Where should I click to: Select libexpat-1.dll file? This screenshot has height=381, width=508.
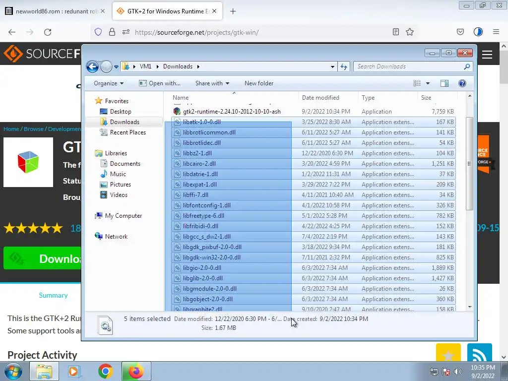314,185
